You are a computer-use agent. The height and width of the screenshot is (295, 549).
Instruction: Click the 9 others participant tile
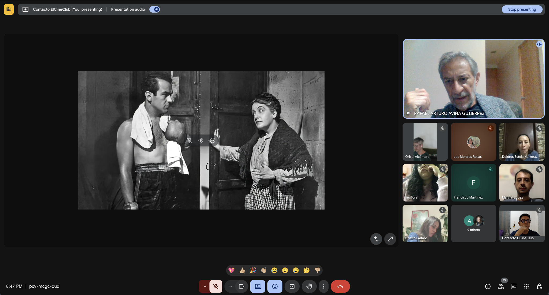point(473,223)
